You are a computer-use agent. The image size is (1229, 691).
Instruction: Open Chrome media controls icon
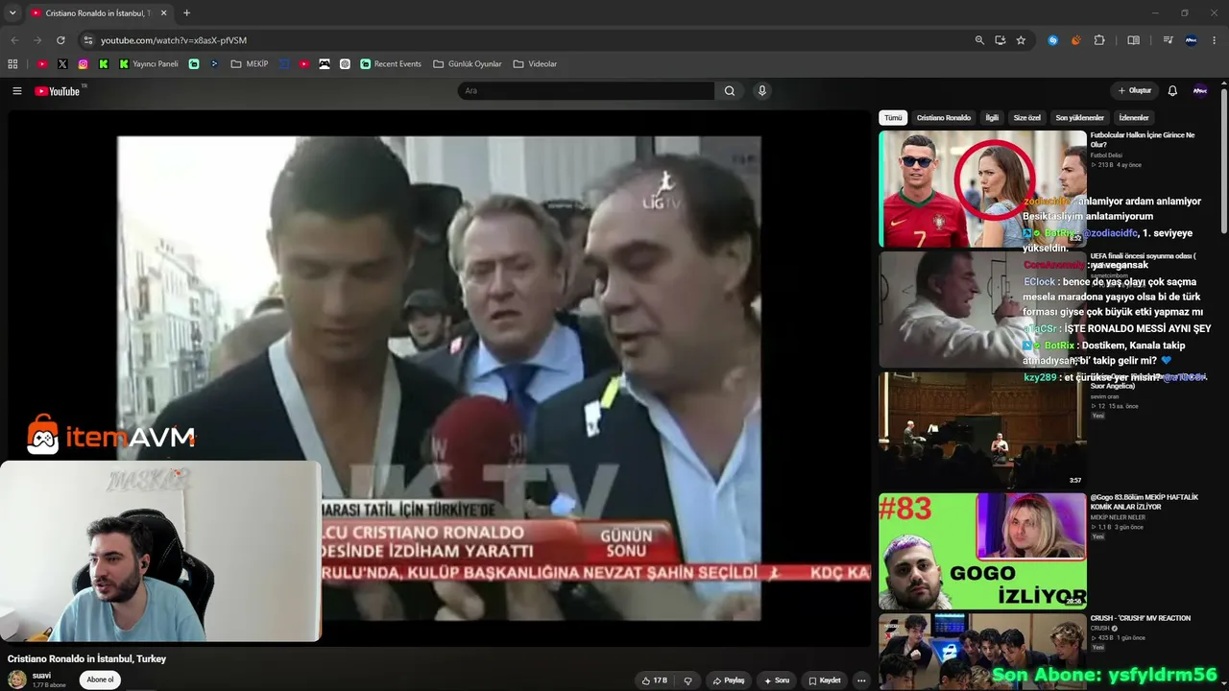pyautogui.click(x=1168, y=40)
